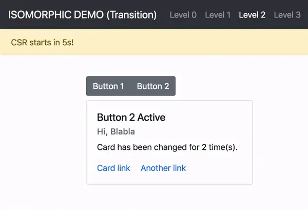
Task: Click the word ISOMORPHIC in the navbar
Action: pyautogui.click(x=36, y=15)
